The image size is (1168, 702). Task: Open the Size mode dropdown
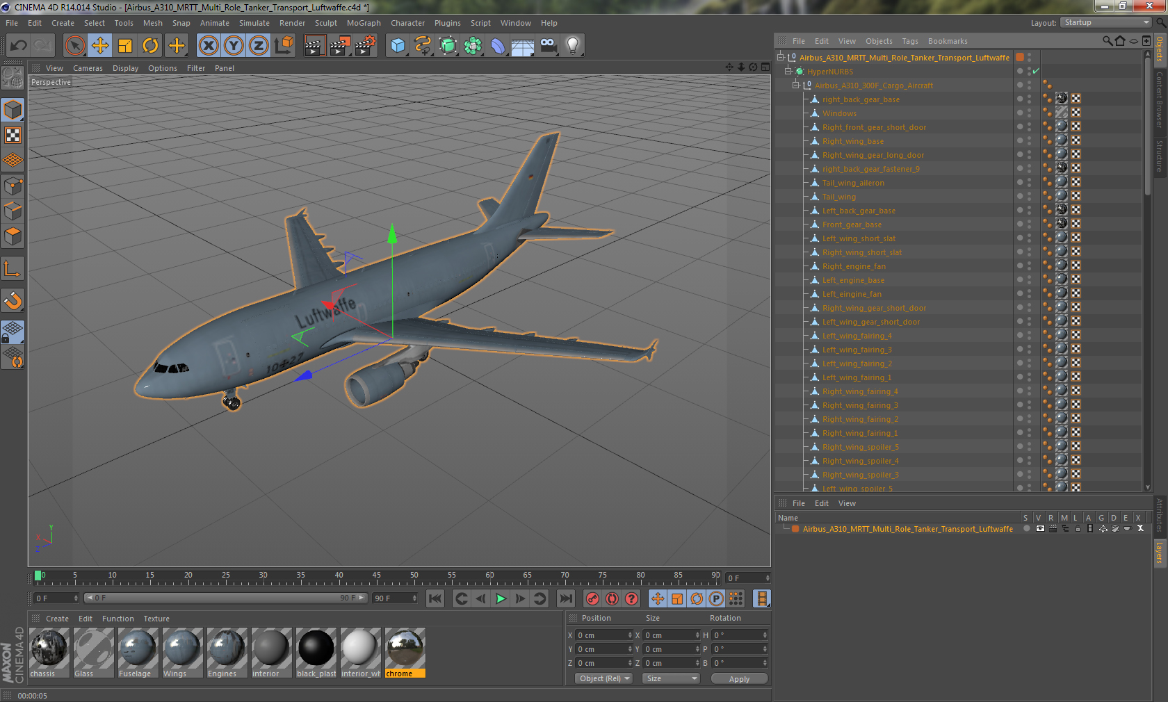(x=671, y=678)
